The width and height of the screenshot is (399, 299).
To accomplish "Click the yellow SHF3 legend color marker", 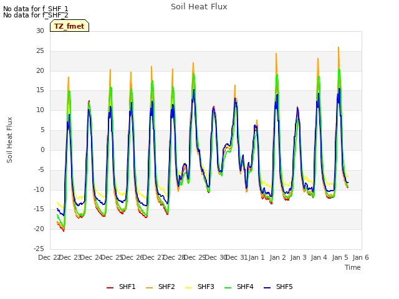I will [x=188, y=288].
